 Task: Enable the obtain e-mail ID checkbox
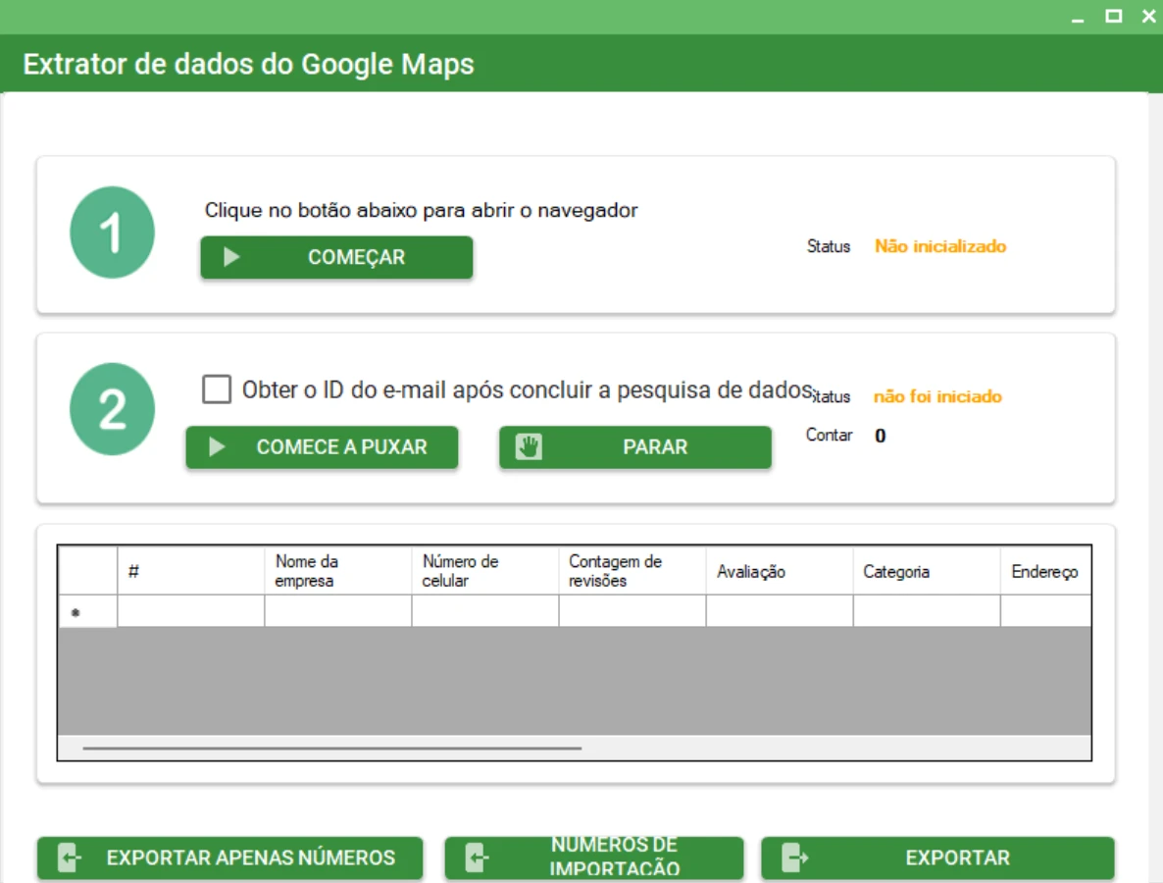pos(217,390)
